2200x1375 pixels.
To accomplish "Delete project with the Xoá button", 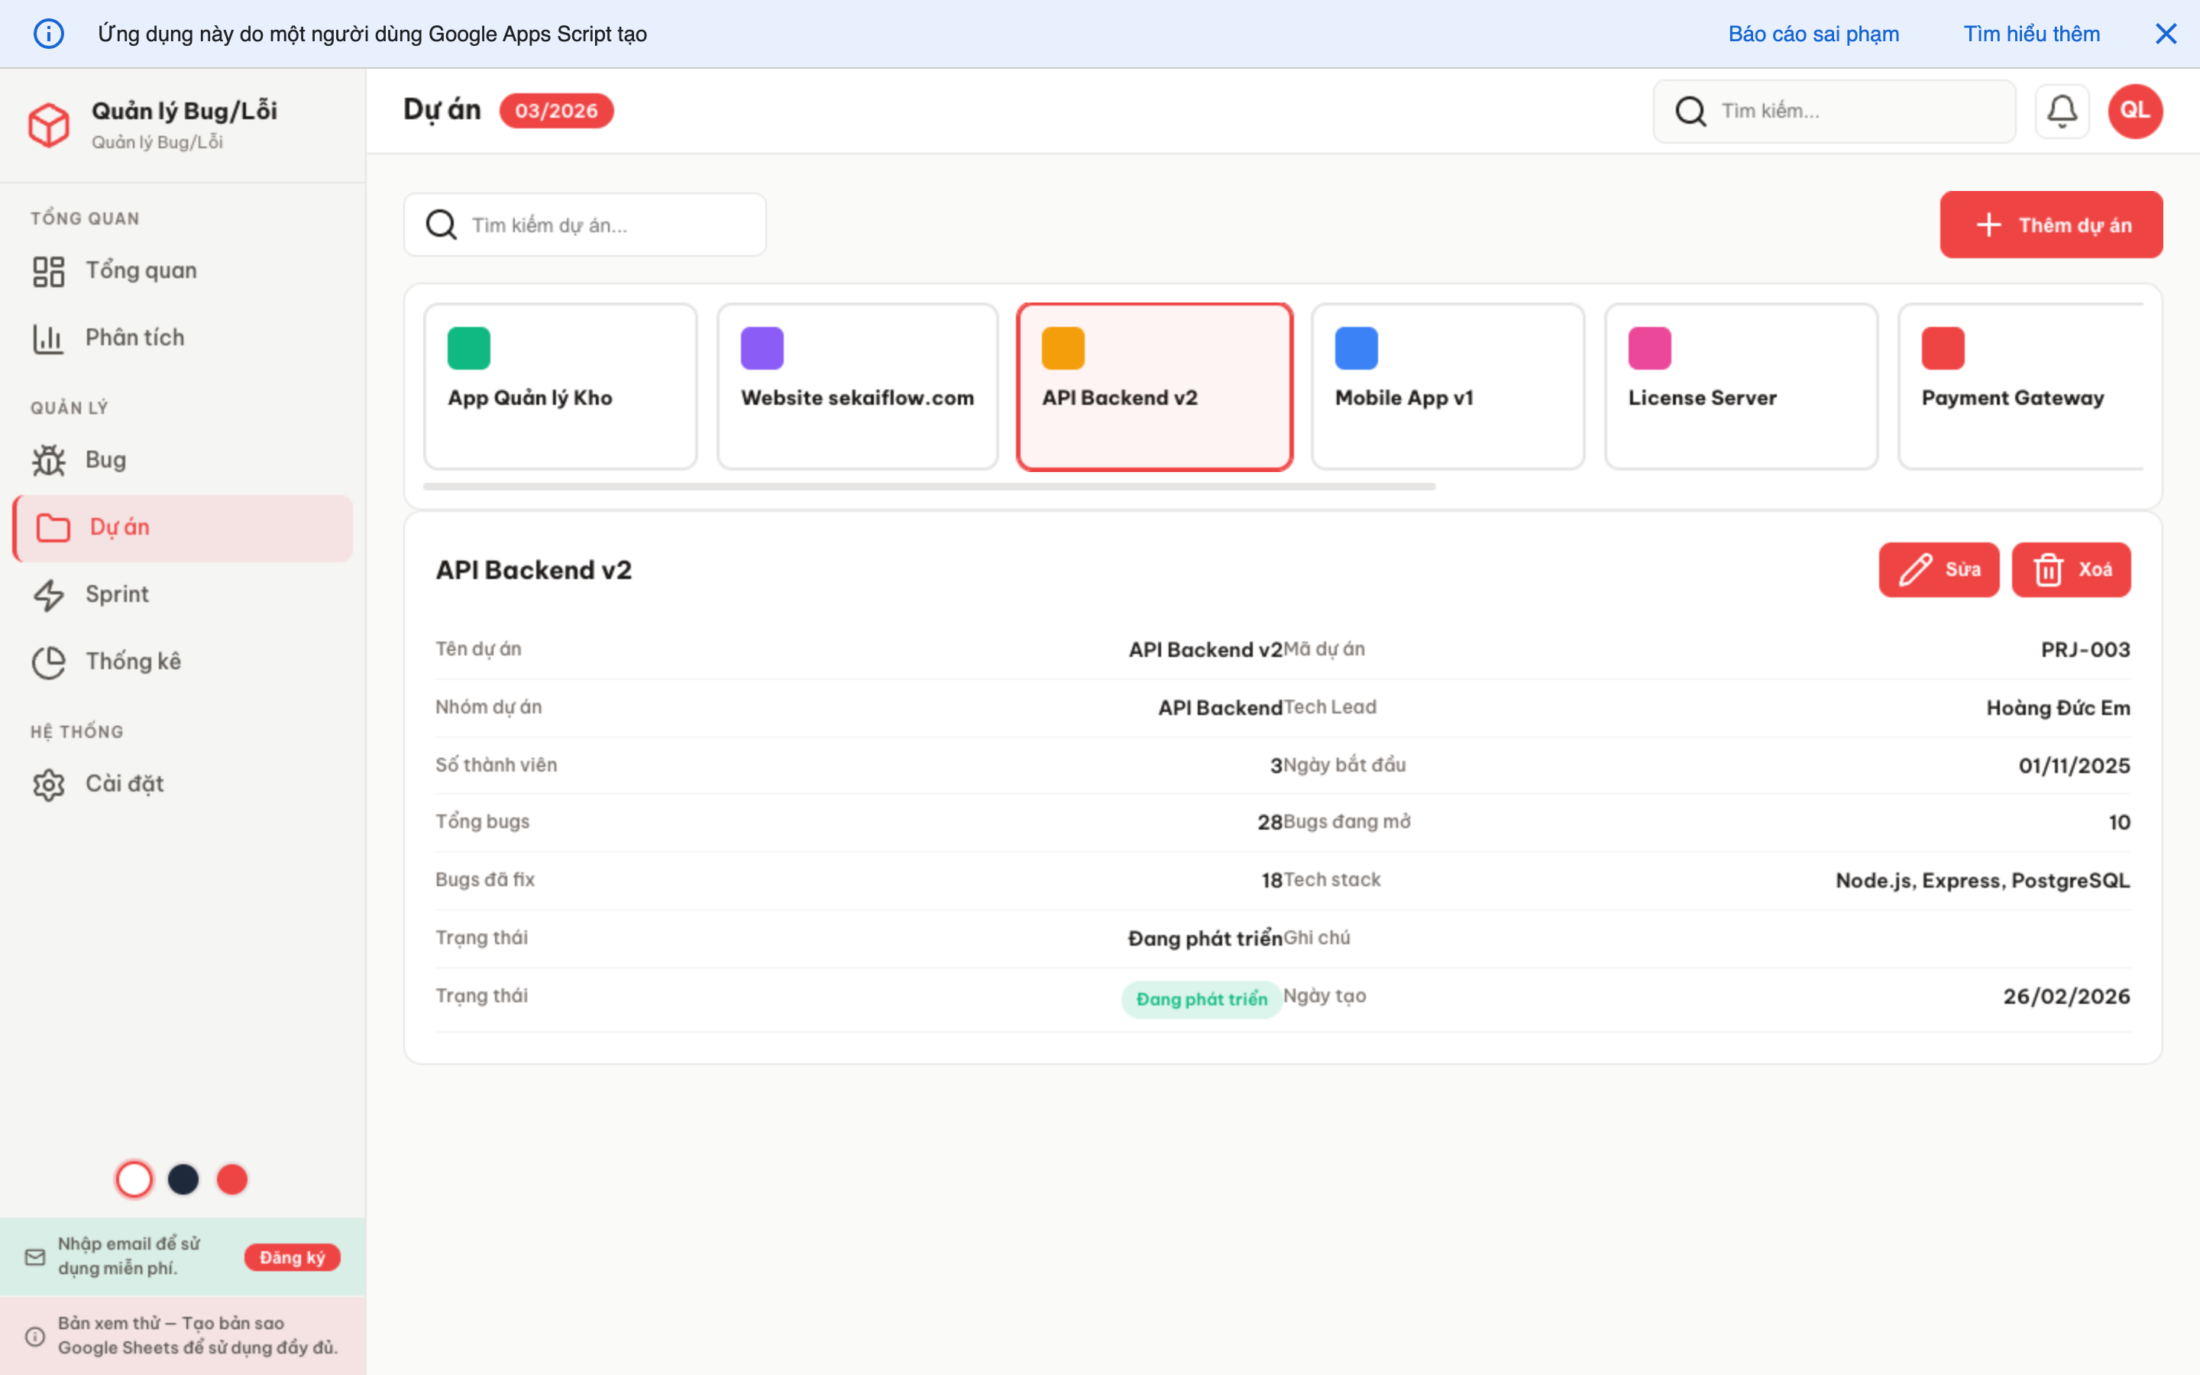I will click(2071, 569).
